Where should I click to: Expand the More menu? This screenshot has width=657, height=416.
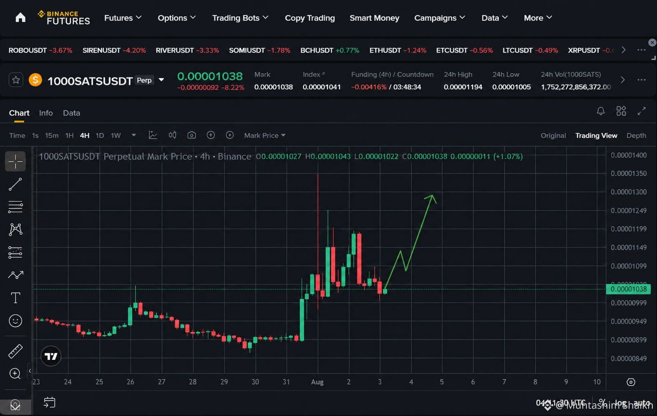[538, 17]
